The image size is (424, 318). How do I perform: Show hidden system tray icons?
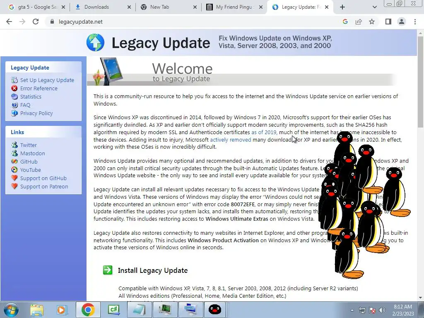[x=352, y=310]
